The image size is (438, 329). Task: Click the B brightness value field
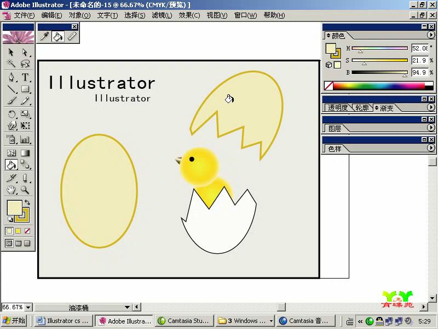click(419, 72)
